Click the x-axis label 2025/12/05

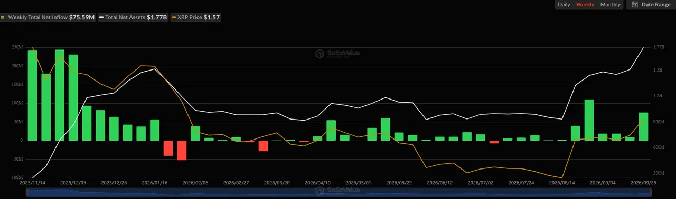click(x=73, y=183)
